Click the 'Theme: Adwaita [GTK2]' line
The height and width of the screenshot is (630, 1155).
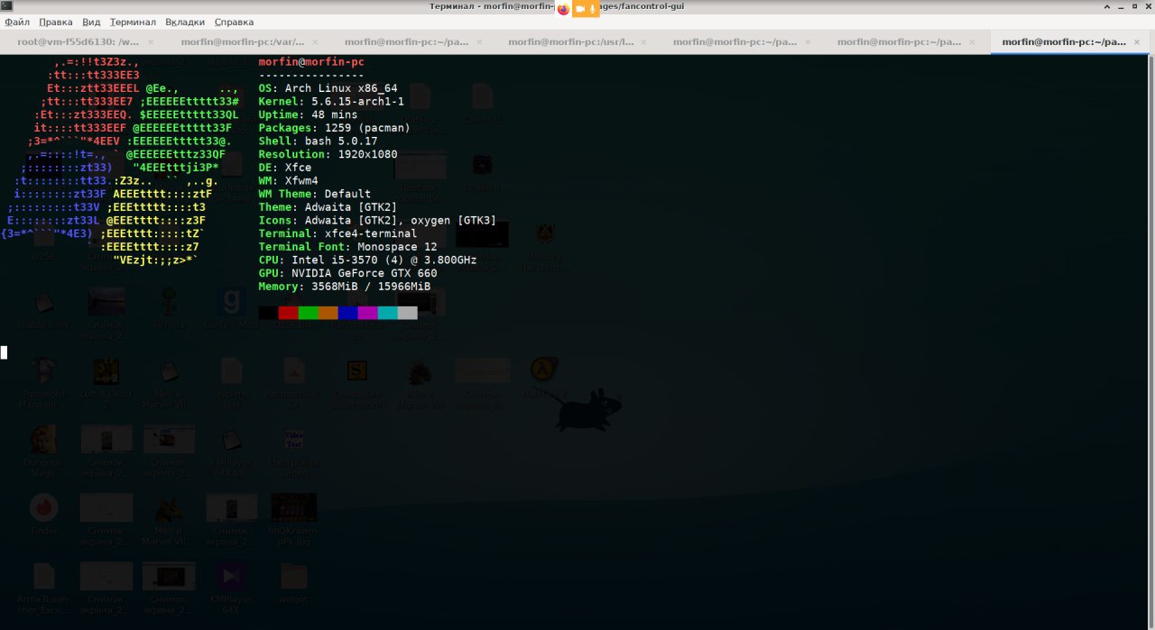pyautogui.click(x=328, y=207)
